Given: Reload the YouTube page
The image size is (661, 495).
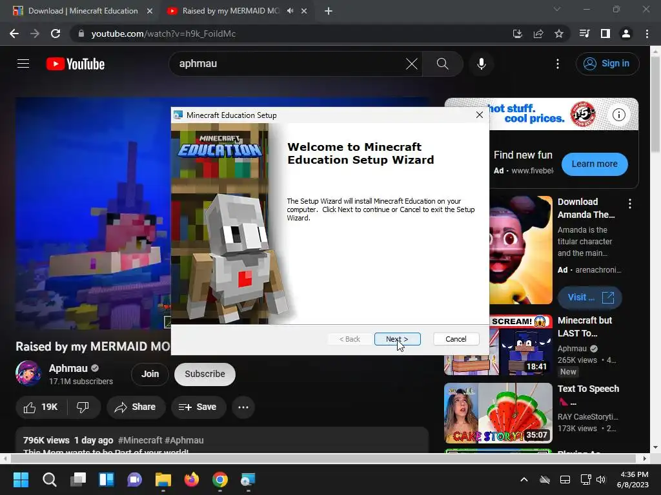Looking at the screenshot, I should pos(56,34).
